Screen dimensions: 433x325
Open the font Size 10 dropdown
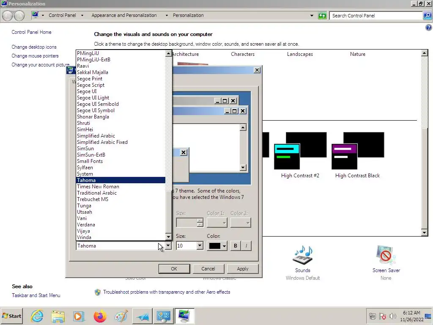[200, 246]
